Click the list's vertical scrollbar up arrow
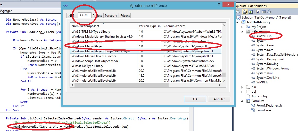This screenshot has width=298, height=131. [224, 25]
